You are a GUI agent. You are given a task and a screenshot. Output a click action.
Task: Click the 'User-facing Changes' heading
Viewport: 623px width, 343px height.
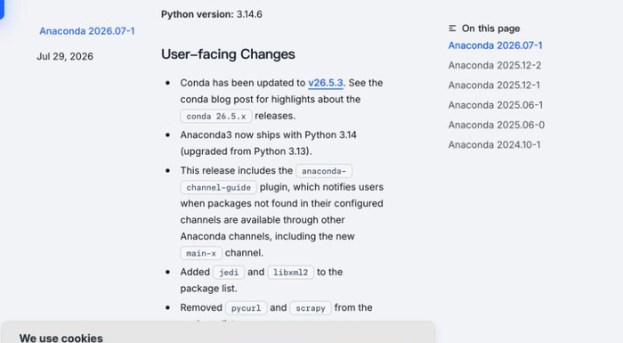point(228,54)
